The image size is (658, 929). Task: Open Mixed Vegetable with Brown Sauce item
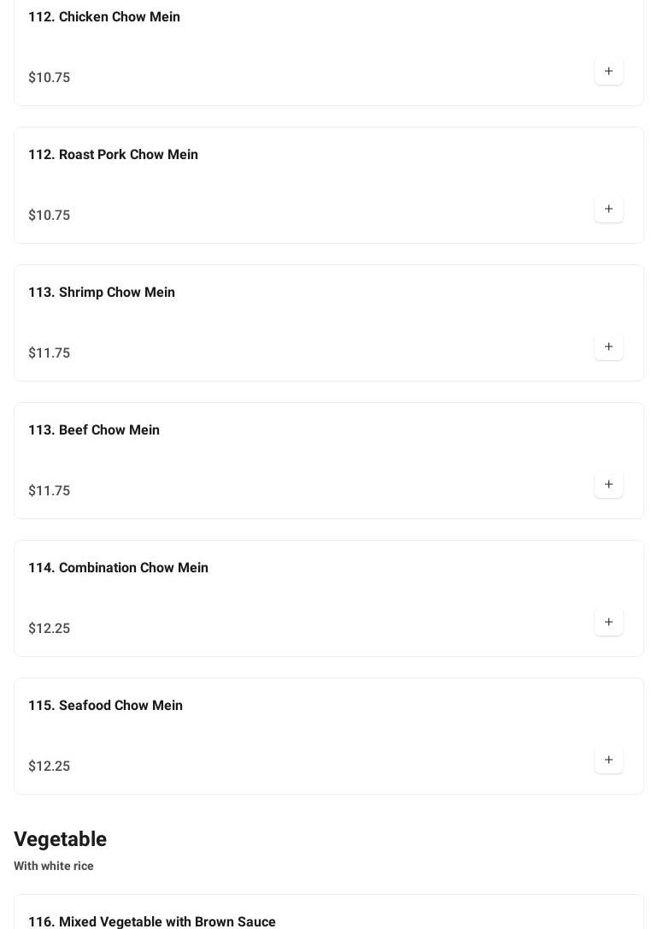click(x=152, y=921)
